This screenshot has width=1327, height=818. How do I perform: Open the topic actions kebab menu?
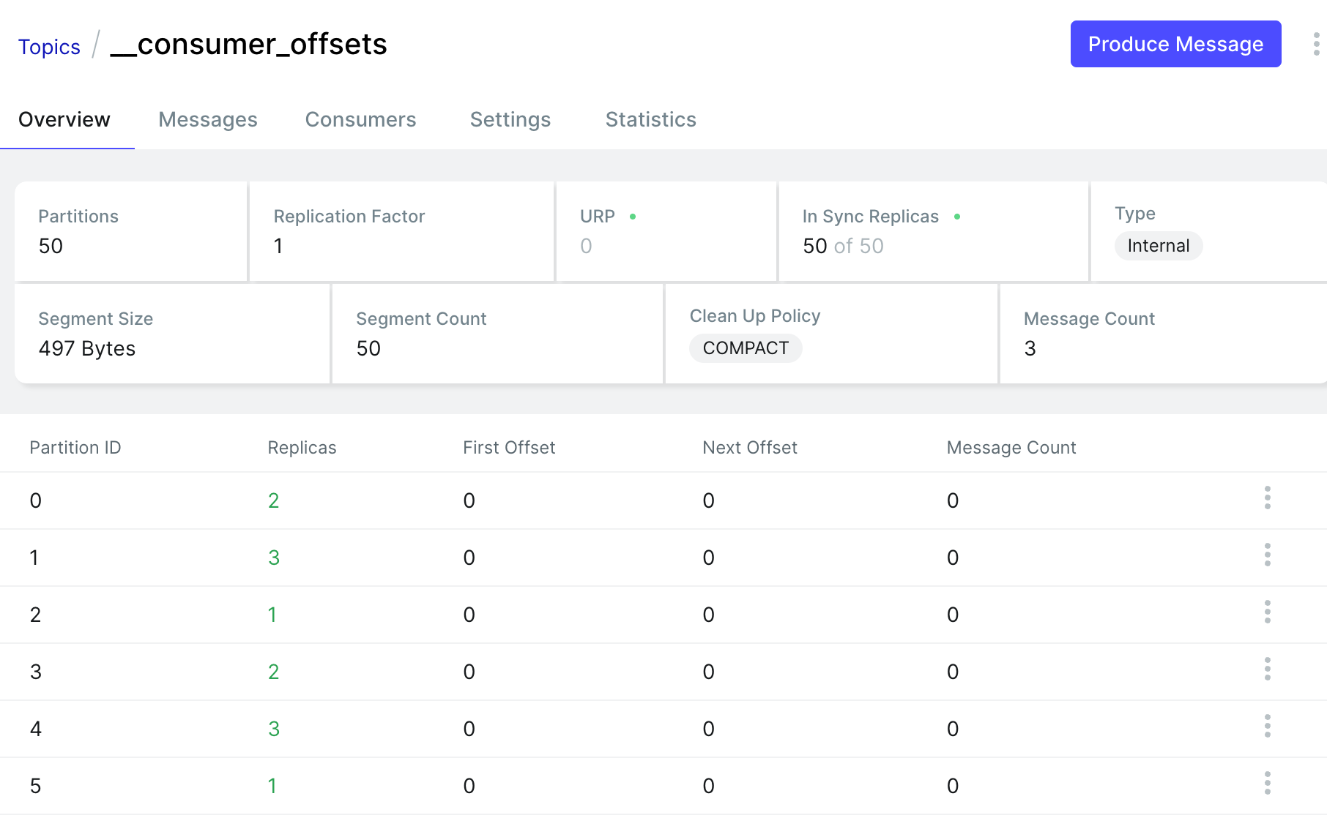click(x=1316, y=44)
